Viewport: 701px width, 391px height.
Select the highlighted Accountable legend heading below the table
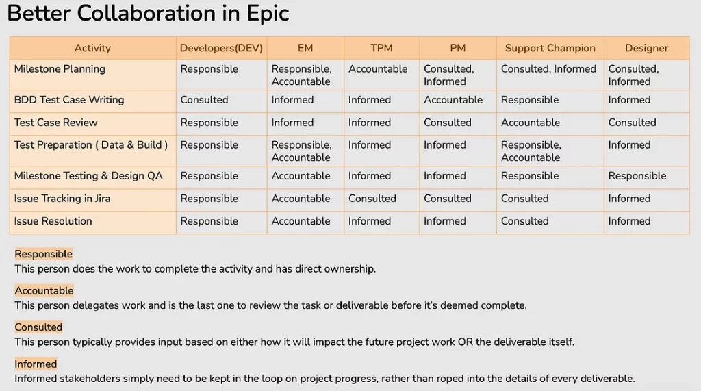[44, 290]
